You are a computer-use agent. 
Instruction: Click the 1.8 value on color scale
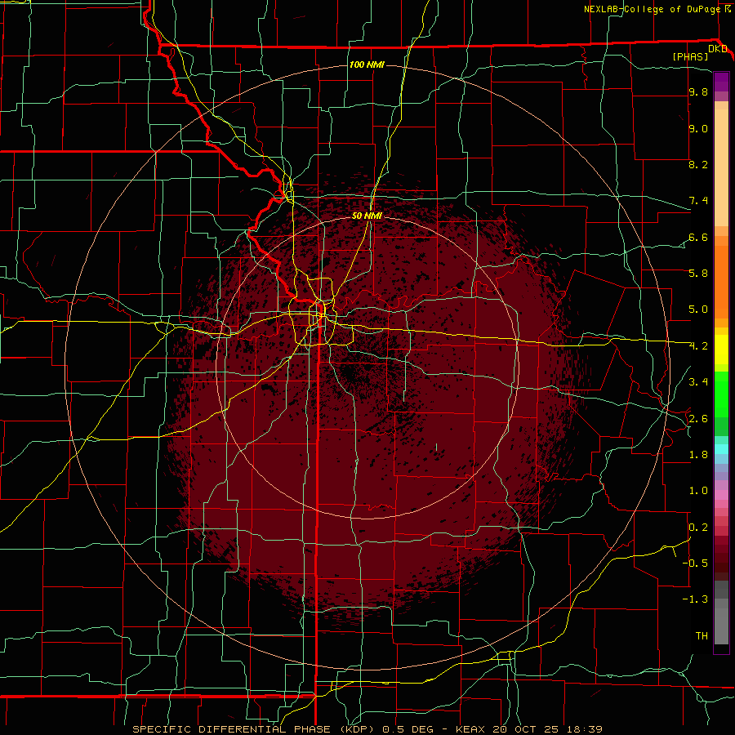(698, 455)
